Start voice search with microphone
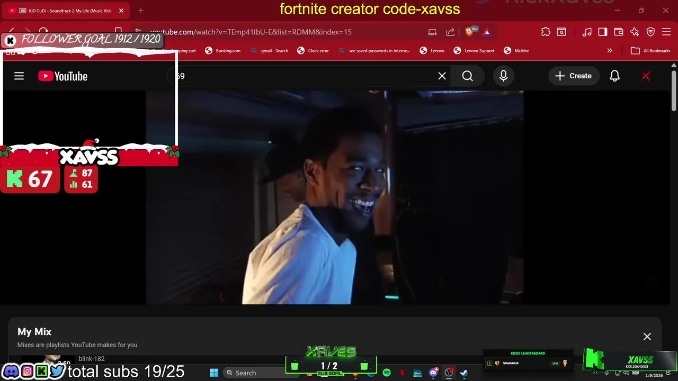This screenshot has width=678, height=381. pos(503,76)
